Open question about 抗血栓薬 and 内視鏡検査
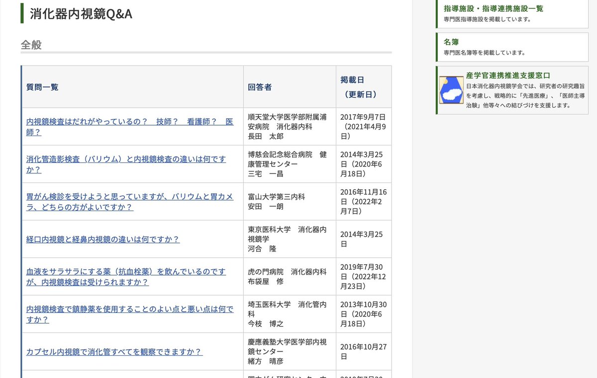 click(126, 277)
